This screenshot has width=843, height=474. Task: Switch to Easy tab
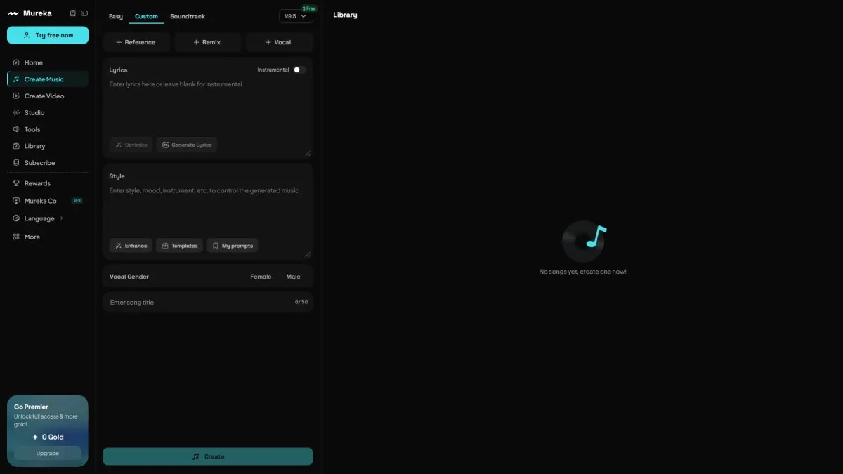(x=116, y=16)
